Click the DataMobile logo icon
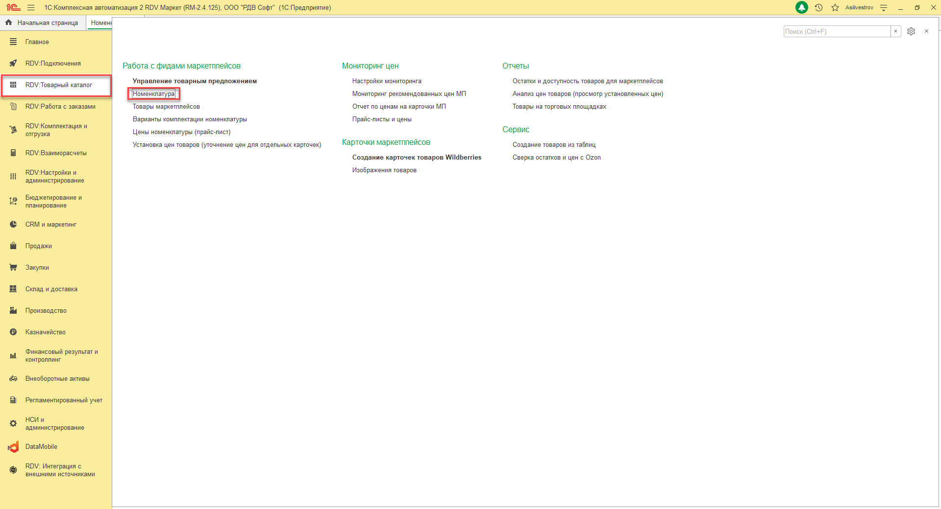The width and height of the screenshot is (941, 509). 13,447
